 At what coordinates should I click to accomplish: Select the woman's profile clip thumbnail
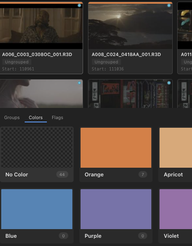tap(41, 94)
